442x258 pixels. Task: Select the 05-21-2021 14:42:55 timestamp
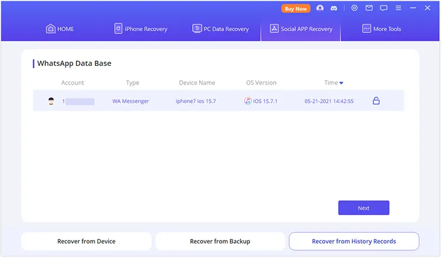click(x=329, y=101)
